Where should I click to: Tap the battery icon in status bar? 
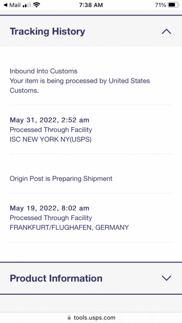(173, 5)
